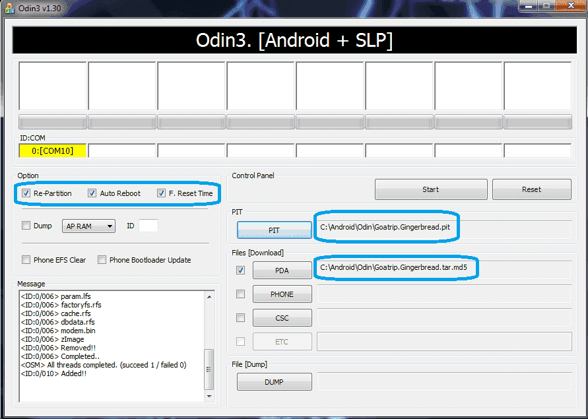Click the Message log scrollbar thumb
The image size is (588, 419).
point(209,369)
